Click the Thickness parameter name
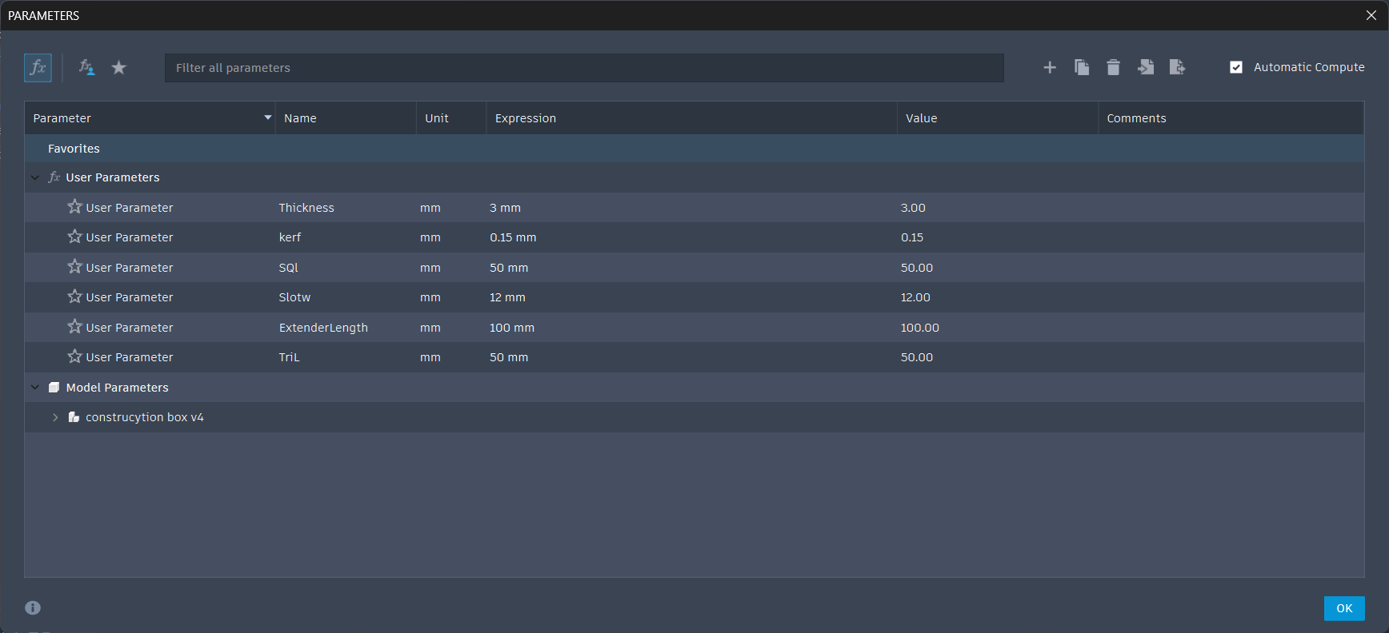This screenshot has height=633, width=1389. [x=306, y=208]
